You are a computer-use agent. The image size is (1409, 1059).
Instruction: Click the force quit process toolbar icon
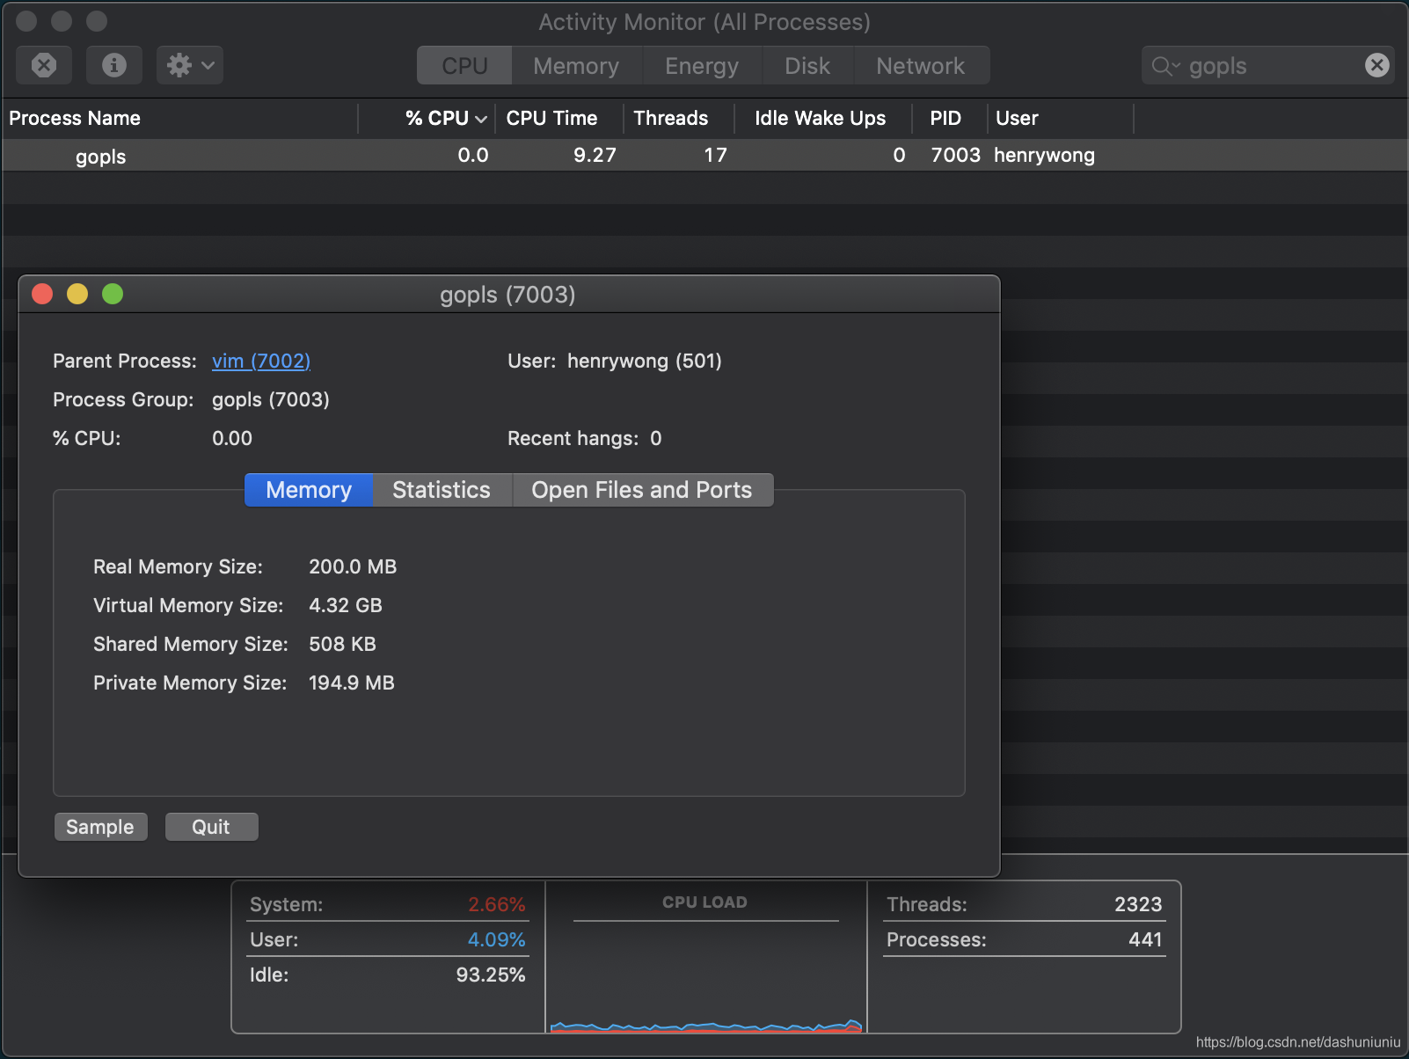tap(44, 65)
